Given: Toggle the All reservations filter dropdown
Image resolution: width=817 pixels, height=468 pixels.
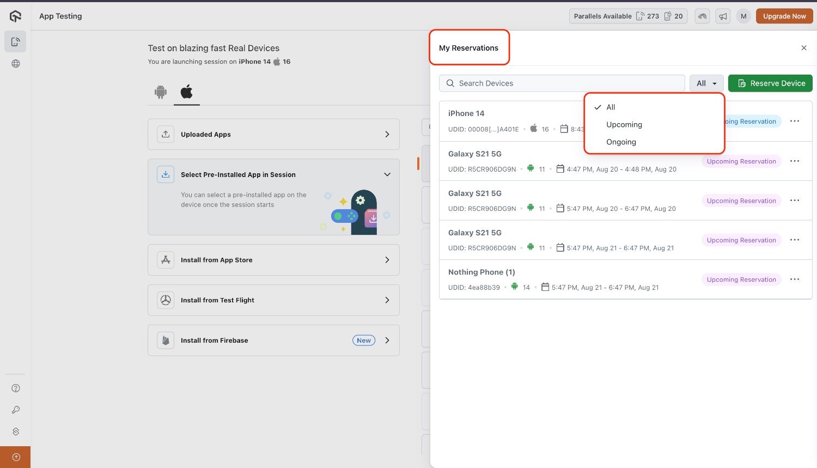Looking at the screenshot, I should coord(706,83).
